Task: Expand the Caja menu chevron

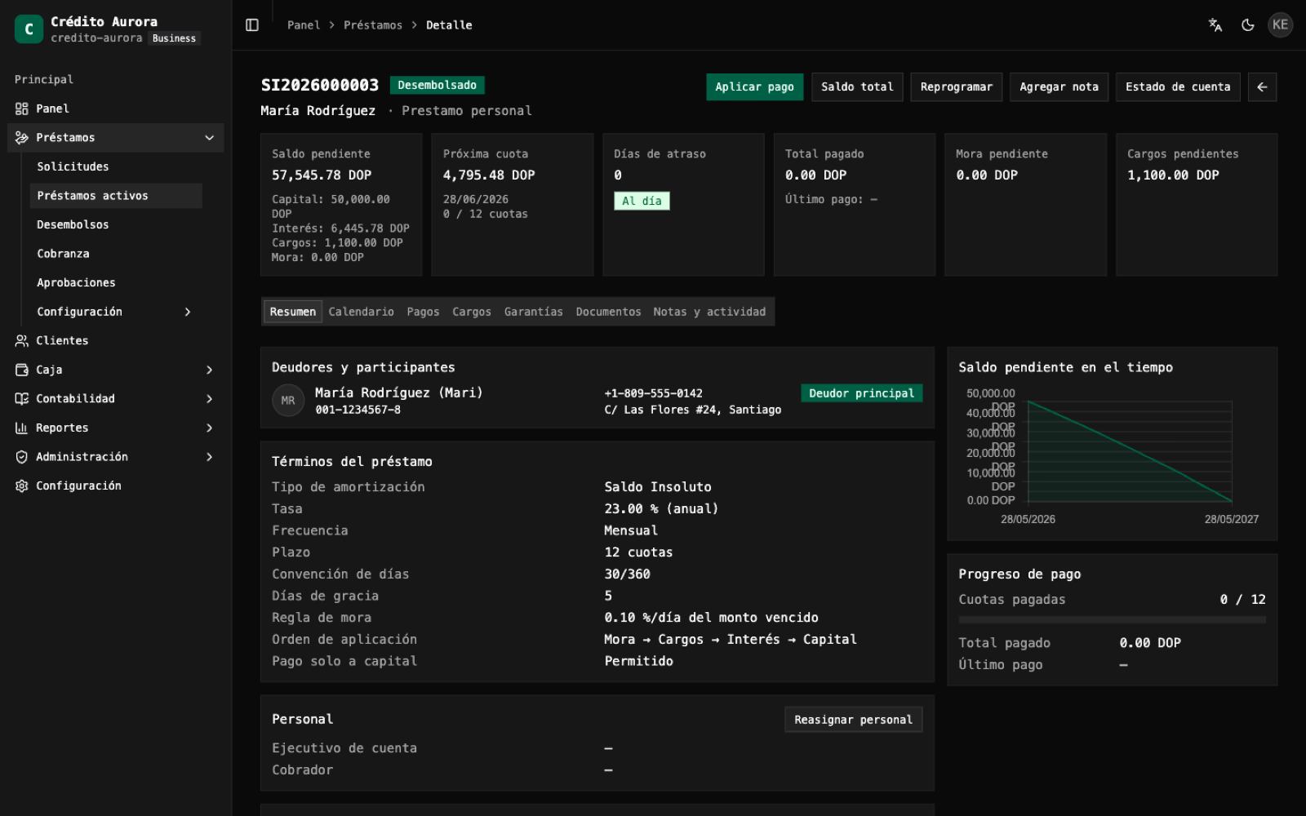Action: pos(210,370)
